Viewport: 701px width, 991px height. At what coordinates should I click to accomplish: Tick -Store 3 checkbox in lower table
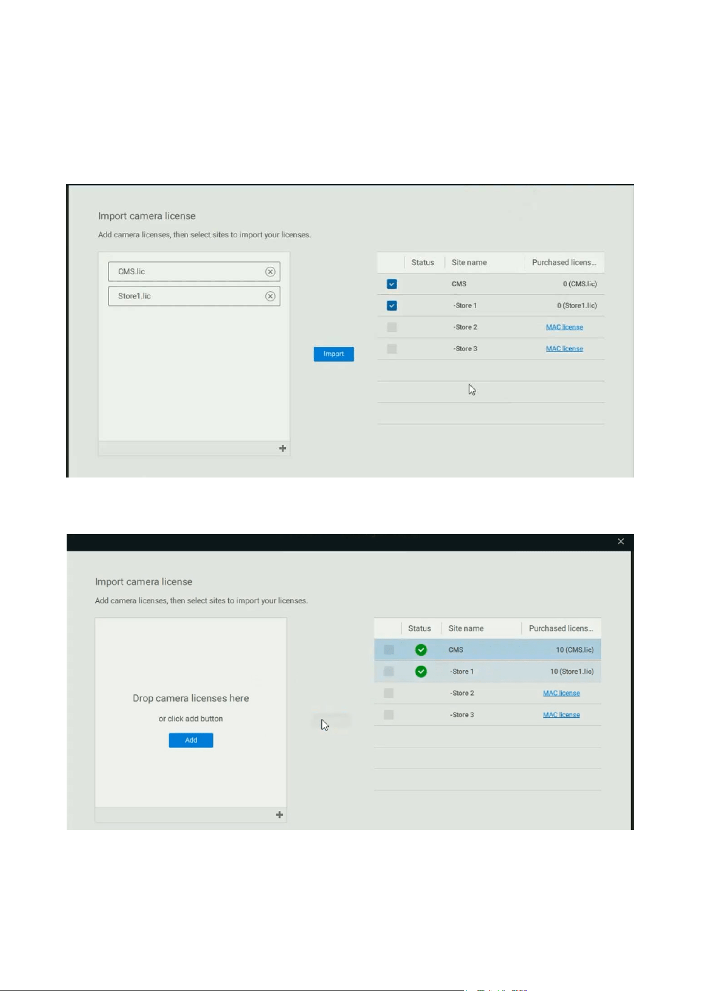pos(389,715)
